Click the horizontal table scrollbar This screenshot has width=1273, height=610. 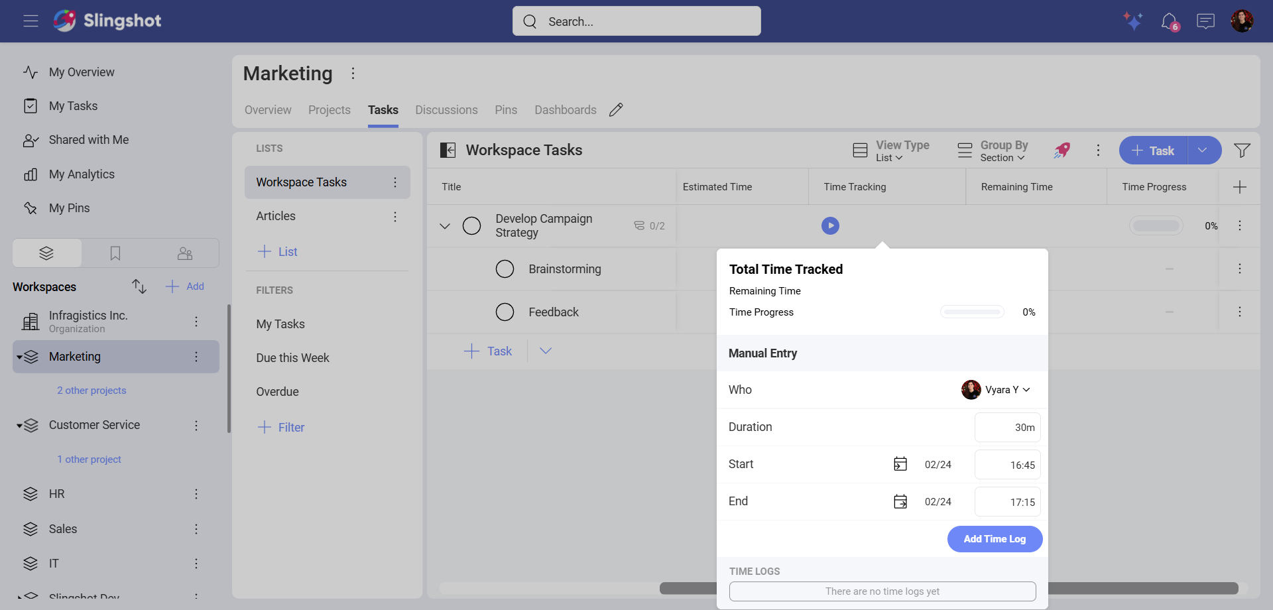[949, 588]
